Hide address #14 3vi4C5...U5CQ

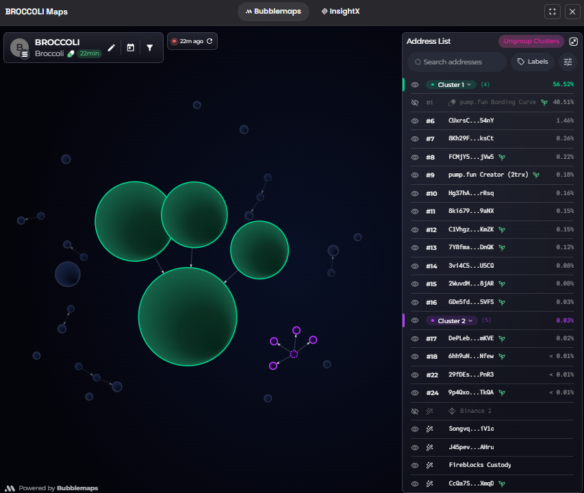pos(415,266)
